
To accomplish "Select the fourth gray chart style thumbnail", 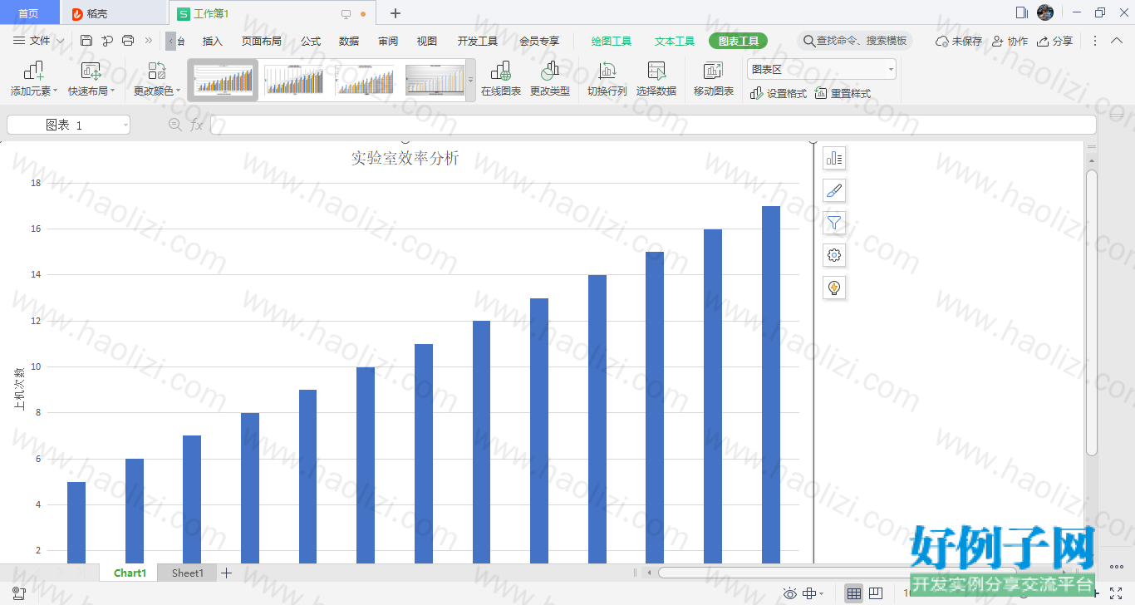I will pyautogui.click(x=435, y=81).
